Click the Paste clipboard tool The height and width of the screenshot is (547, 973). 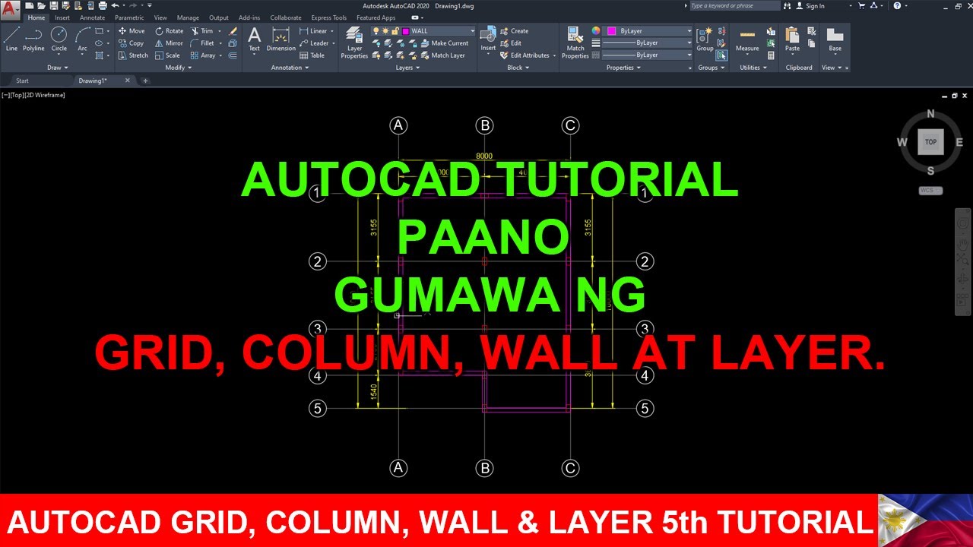point(792,40)
